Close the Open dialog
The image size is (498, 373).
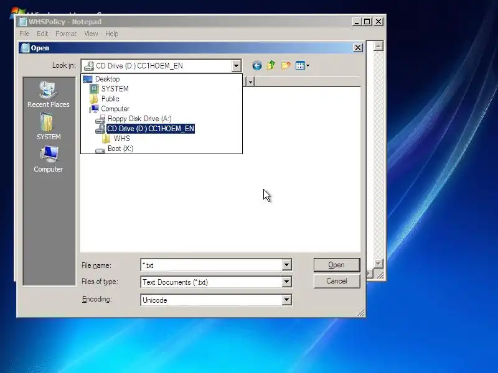(x=357, y=48)
